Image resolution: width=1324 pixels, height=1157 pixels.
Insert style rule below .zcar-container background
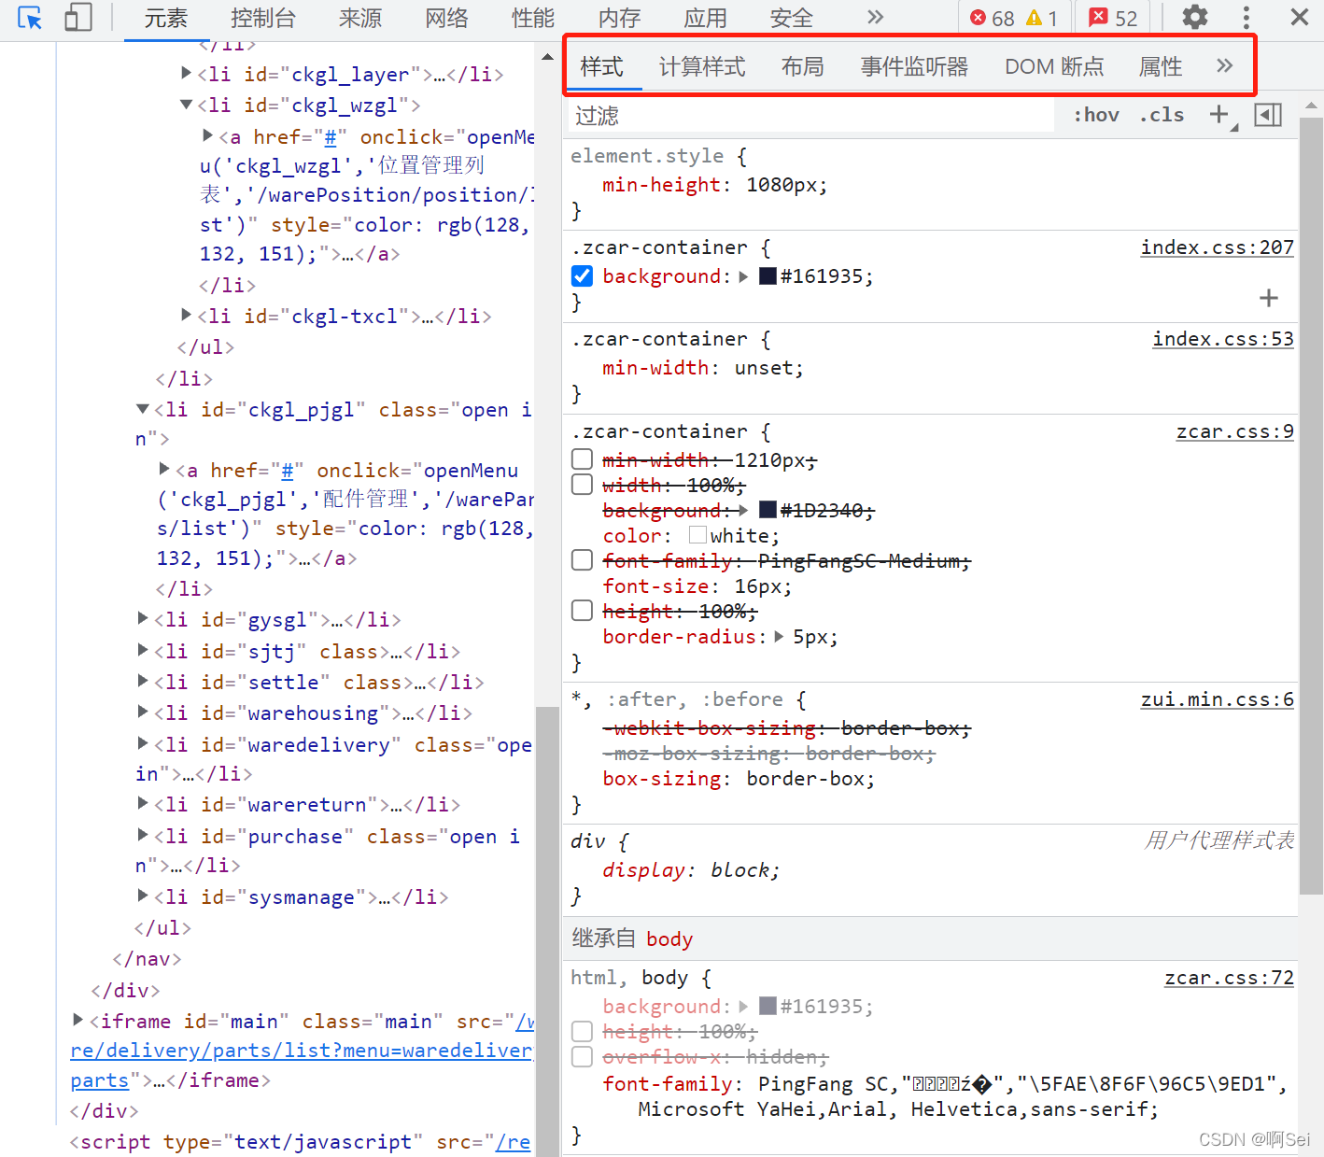(1268, 298)
